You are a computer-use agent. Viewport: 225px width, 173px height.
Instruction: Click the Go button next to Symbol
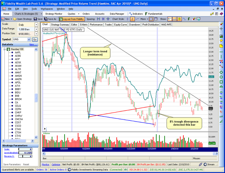coord(35,39)
